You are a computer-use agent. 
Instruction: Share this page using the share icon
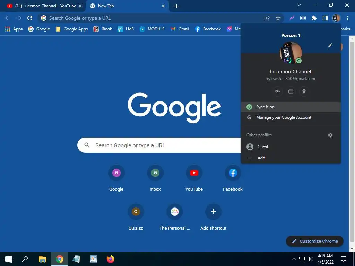pyautogui.click(x=267, y=18)
